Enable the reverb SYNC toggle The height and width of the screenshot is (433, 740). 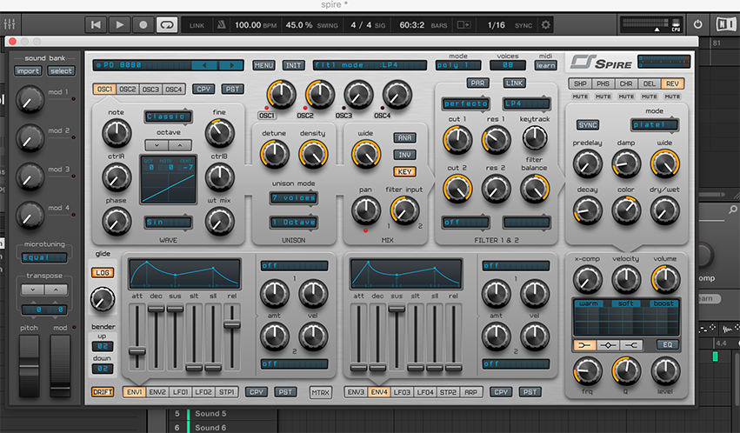tap(588, 125)
